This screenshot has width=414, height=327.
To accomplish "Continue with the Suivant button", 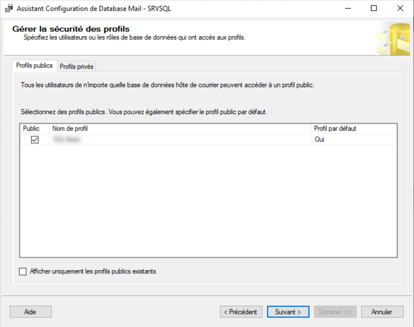I will click(288, 312).
